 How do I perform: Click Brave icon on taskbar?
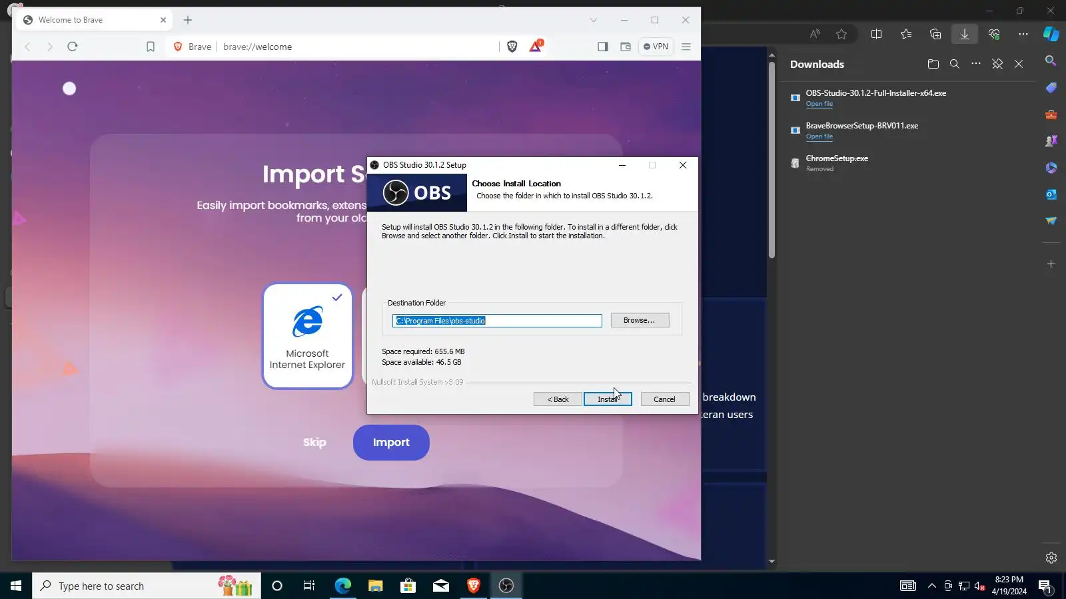[x=474, y=586]
